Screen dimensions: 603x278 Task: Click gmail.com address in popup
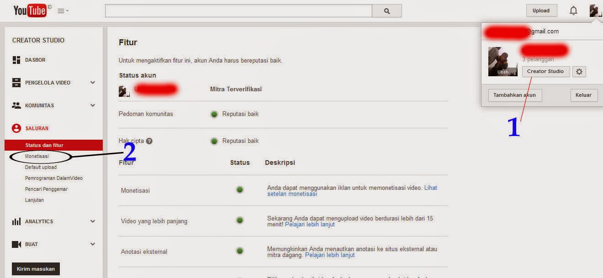[x=542, y=31]
